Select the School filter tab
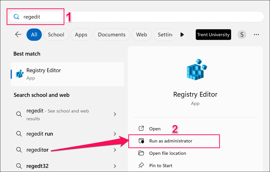The image size is (270, 172). tap(56, 35)
